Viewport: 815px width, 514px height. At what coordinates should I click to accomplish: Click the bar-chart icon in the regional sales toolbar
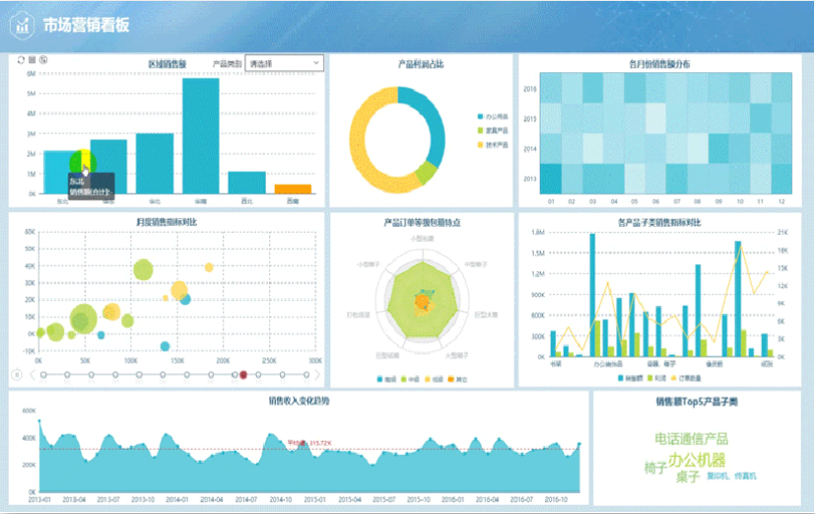pyautogui.click(x=32, y=60)
